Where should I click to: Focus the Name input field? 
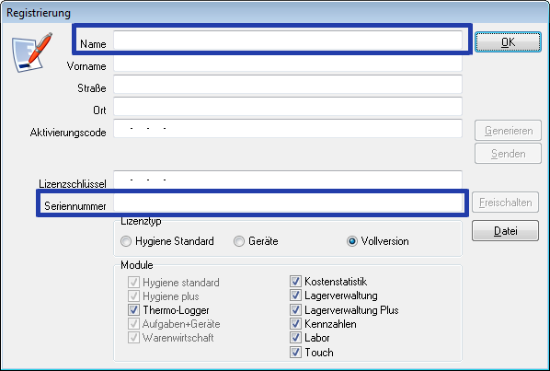point(288,40)
